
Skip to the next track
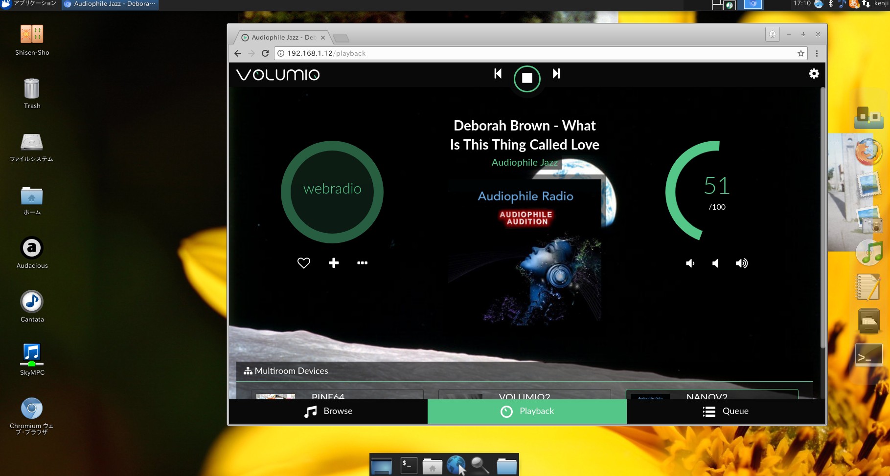556,73
